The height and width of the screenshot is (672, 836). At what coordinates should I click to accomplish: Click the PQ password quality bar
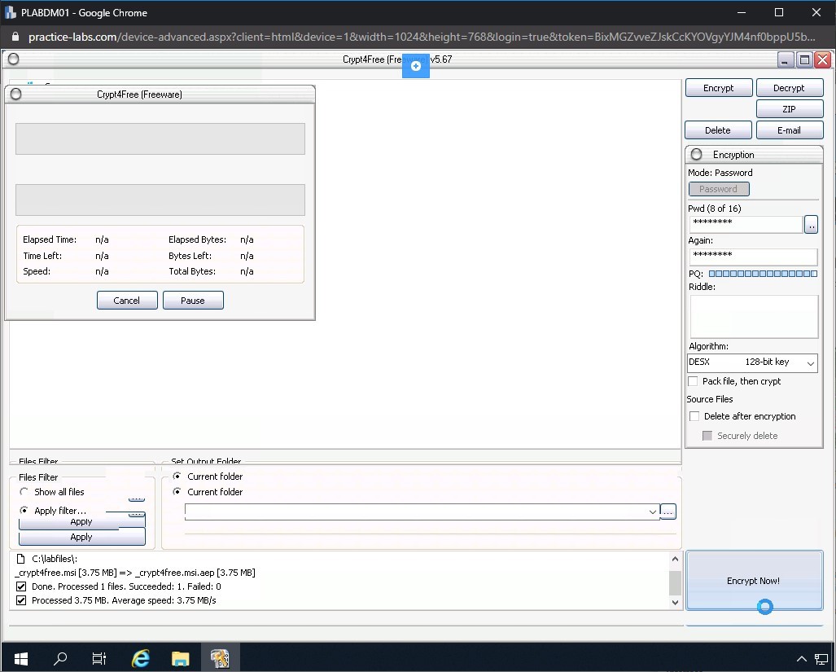[762, 274]
